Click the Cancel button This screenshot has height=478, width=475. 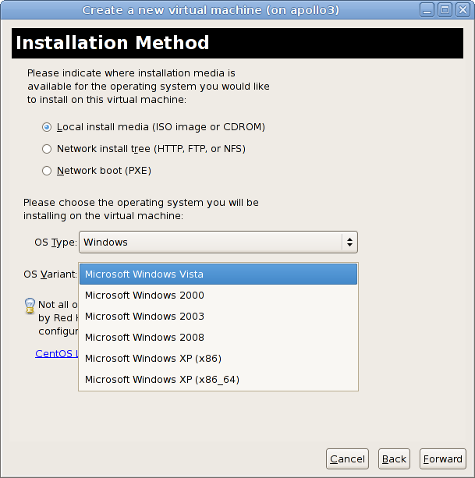pos(347,459)
